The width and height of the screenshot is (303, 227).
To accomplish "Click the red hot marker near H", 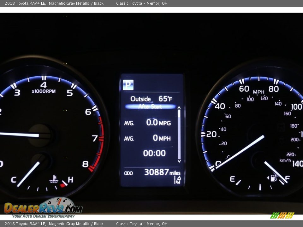I will [x=63, y=184].
